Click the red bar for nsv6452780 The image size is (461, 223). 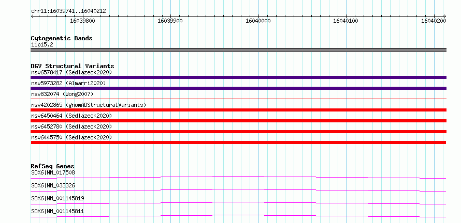[238, 132]
